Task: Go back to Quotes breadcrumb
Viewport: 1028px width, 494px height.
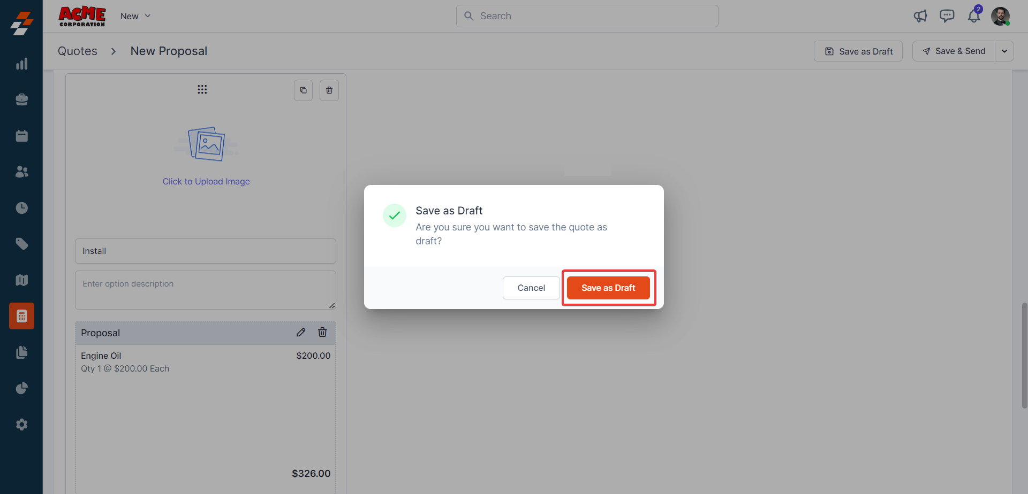Action: [x=78, y=51]
